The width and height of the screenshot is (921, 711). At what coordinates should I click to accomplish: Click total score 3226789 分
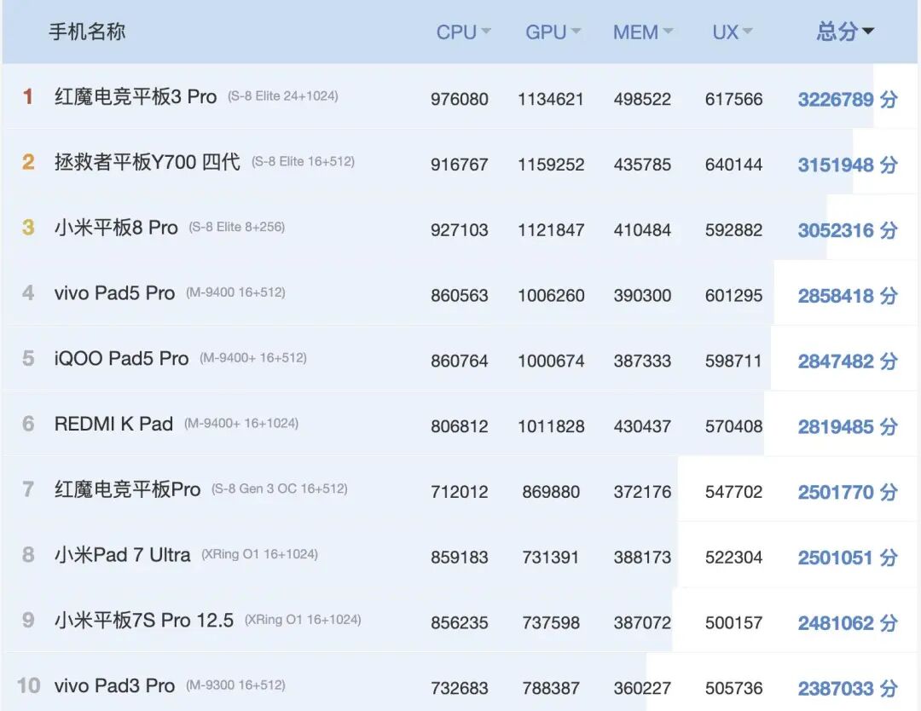point(848,99)
